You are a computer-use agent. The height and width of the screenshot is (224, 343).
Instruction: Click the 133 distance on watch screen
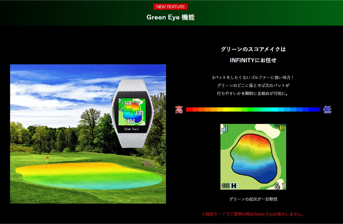click(x=139, y=113)
